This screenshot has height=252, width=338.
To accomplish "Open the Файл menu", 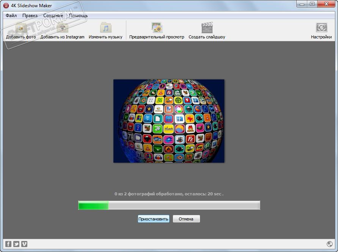I will (x=11, y=16).
